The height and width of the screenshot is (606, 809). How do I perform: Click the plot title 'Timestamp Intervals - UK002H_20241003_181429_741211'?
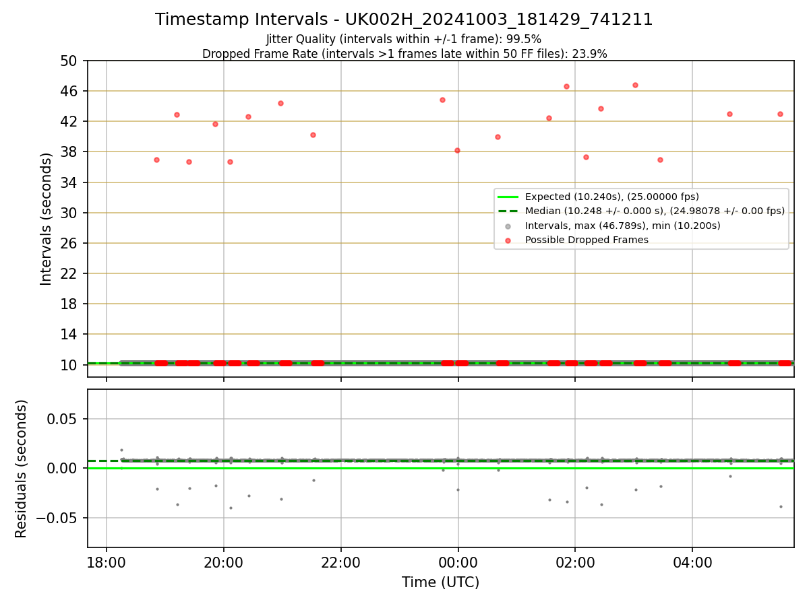click(404, 20)
